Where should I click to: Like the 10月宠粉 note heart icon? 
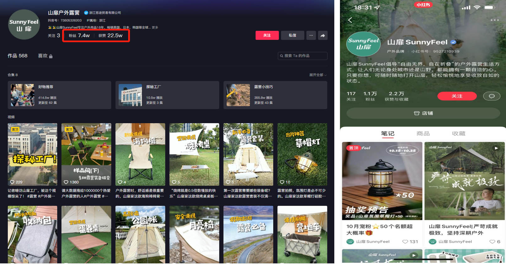[405, 242]
